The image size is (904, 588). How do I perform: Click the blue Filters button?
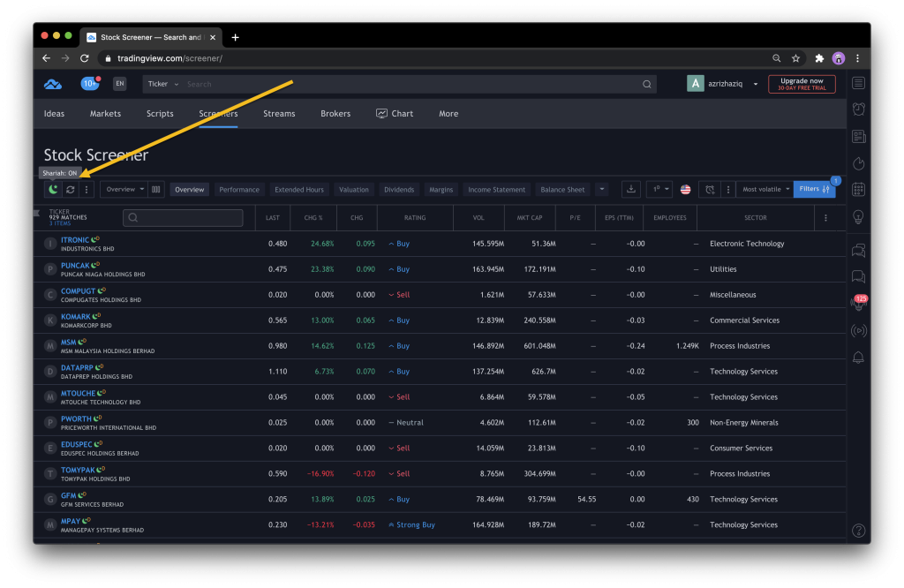click(813, 189)
